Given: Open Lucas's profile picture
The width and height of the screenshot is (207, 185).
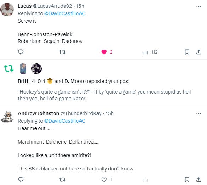Looking at the screenshot, I should [x=7, y=10].
